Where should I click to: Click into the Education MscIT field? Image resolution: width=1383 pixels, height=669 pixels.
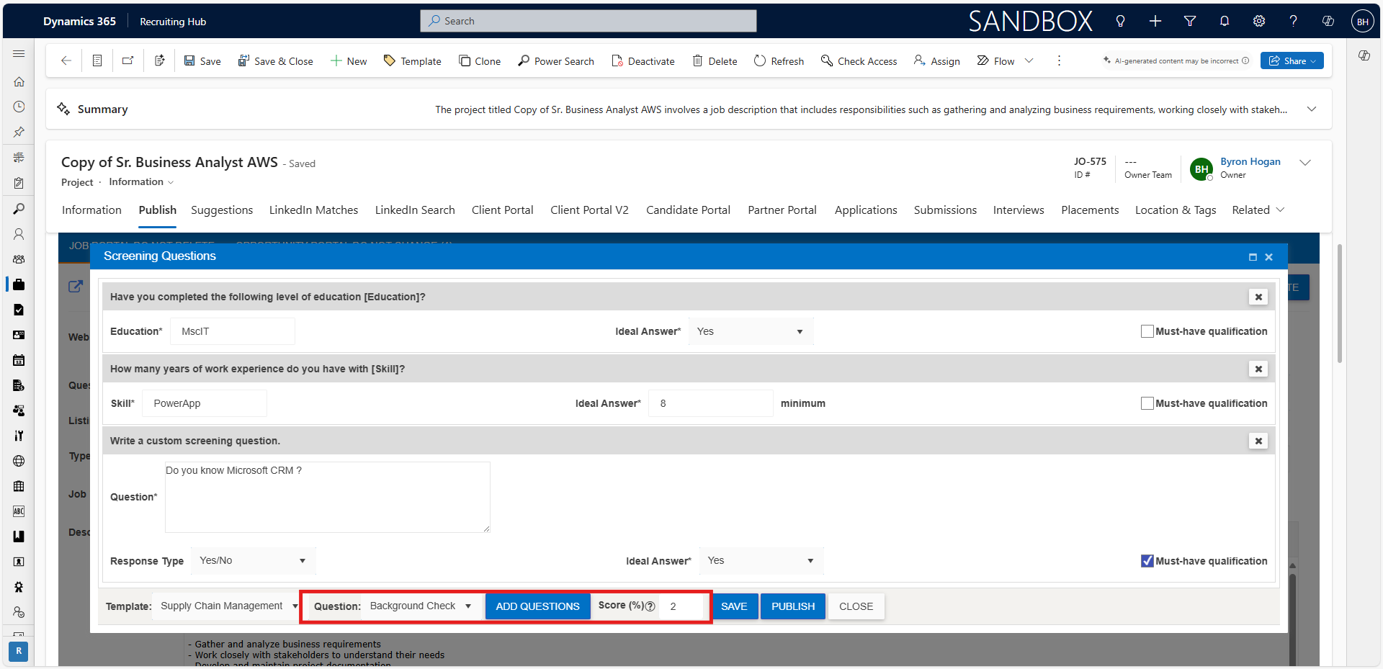pos(233,331)
